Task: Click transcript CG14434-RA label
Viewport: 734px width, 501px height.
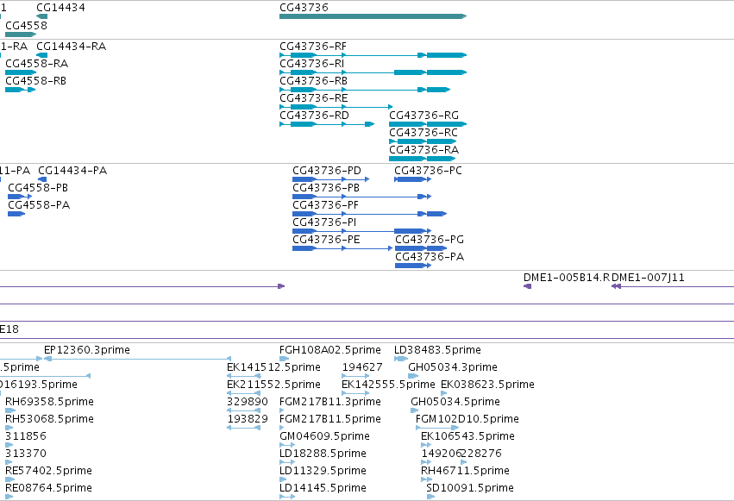Action: pyautogui.click(x=71, y=47)
